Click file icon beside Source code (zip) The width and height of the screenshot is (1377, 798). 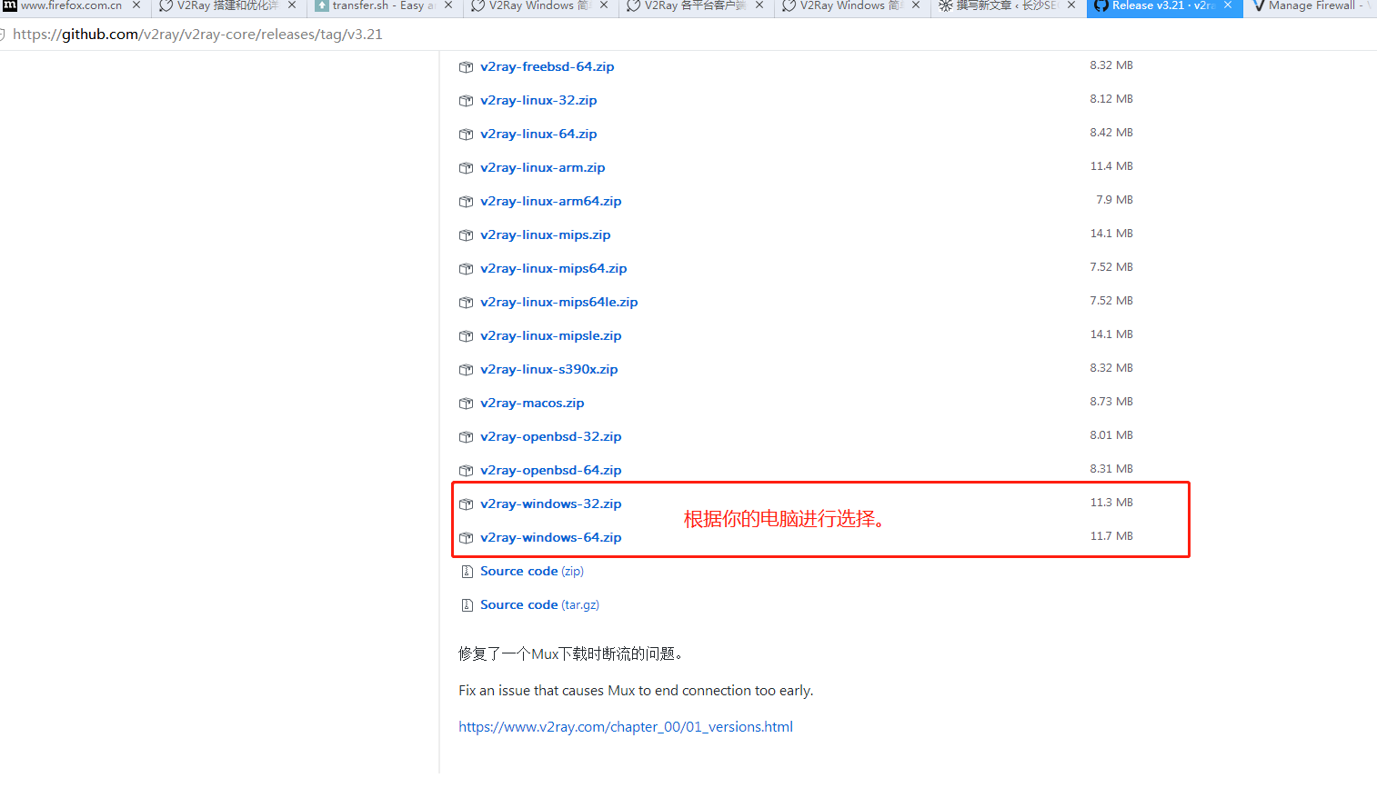467,572
